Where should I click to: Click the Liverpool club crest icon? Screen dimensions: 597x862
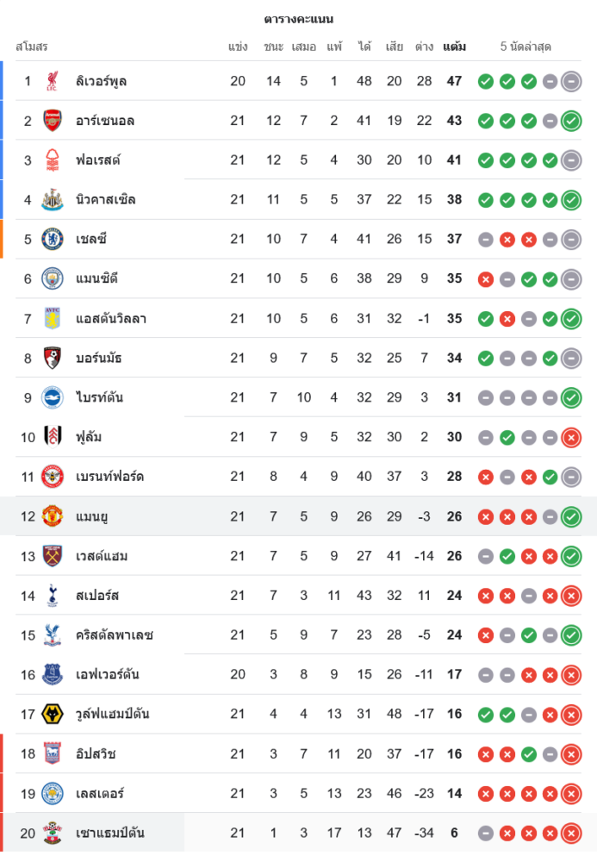point(53,81)
